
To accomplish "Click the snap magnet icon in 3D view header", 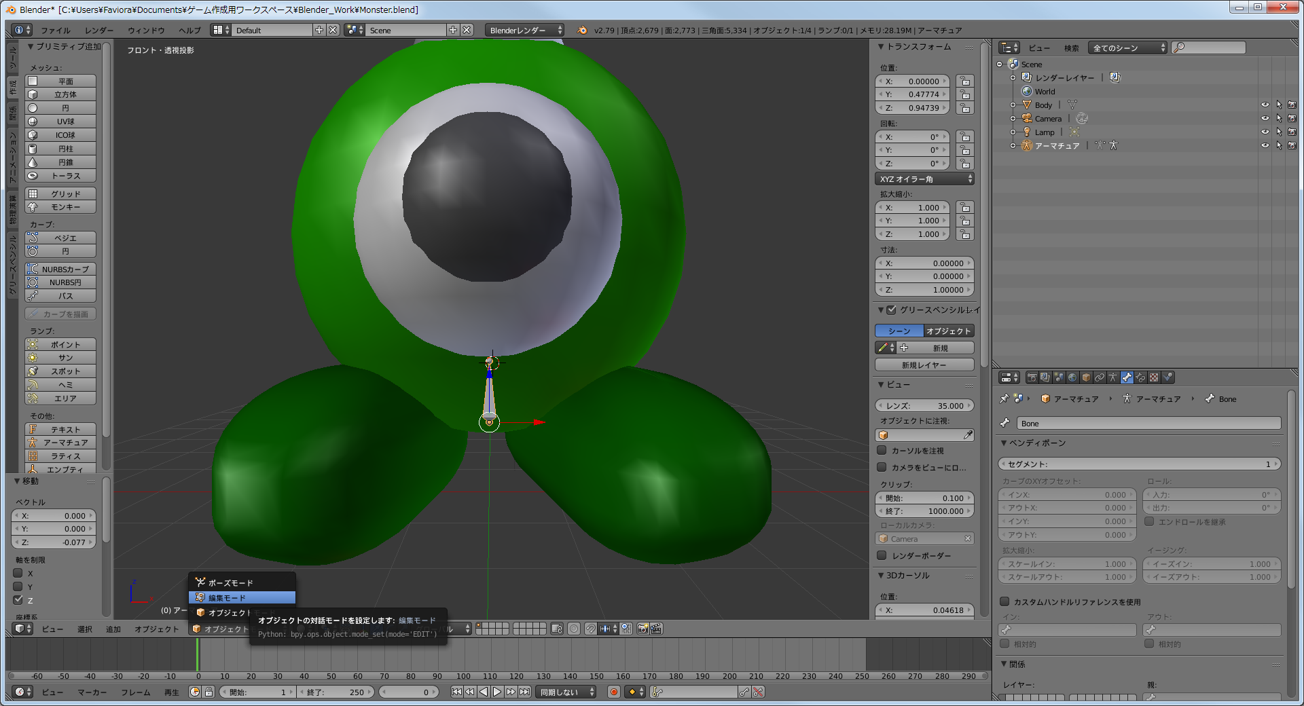I will coord(591,629).
